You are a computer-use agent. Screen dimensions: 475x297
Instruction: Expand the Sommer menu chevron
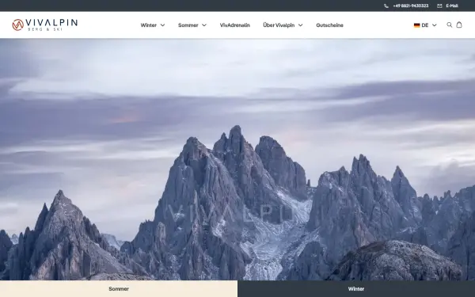click(x=204, y=25)
